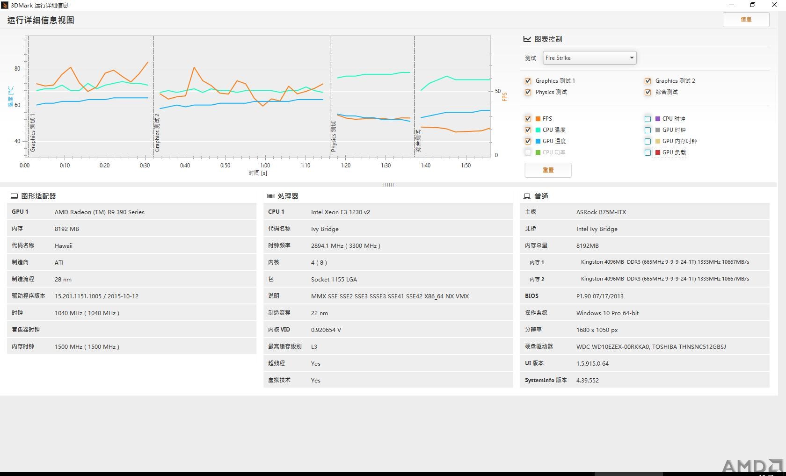Click the 1040 MHz GPU clock value

[87, 313]
